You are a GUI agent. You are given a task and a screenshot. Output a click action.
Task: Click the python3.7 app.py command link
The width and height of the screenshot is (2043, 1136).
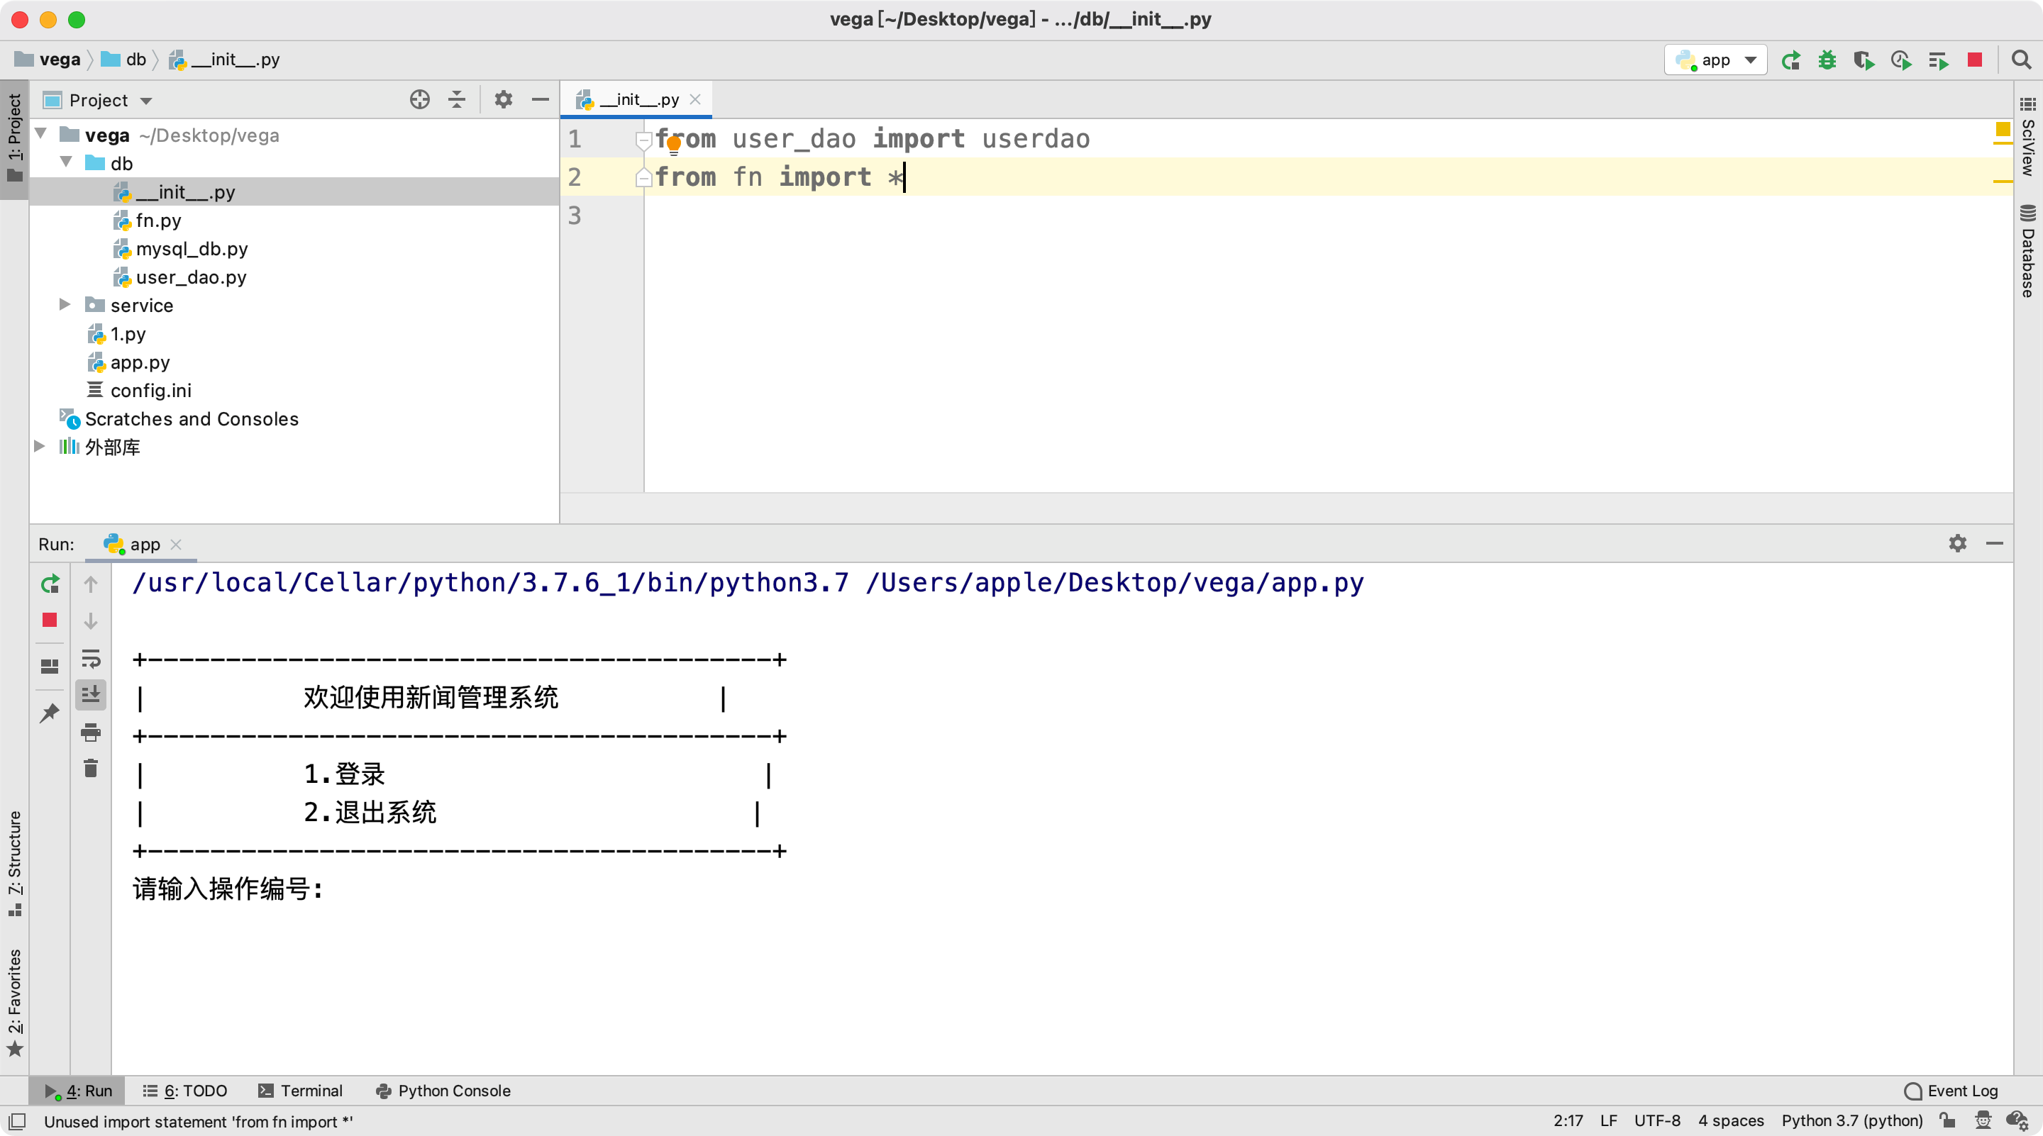748,583
